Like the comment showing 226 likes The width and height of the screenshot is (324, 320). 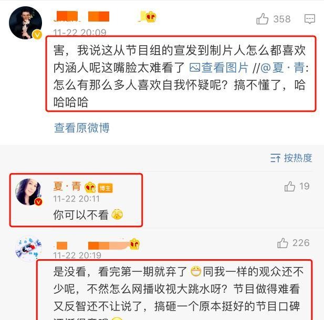[283, 243]
